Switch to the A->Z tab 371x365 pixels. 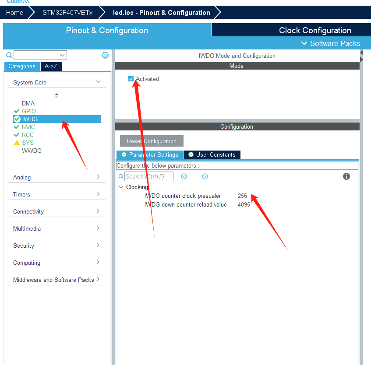tap(51, 66)
